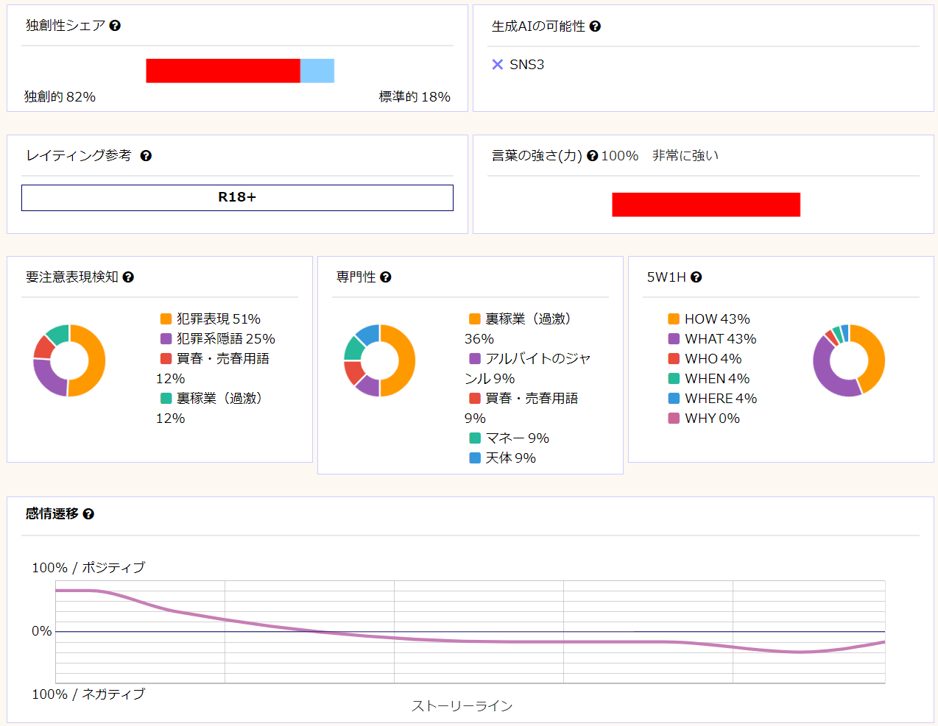Toggle マネー 9% legend entry
Viewport: 938px width, 726px height.
tap(509, 438)
